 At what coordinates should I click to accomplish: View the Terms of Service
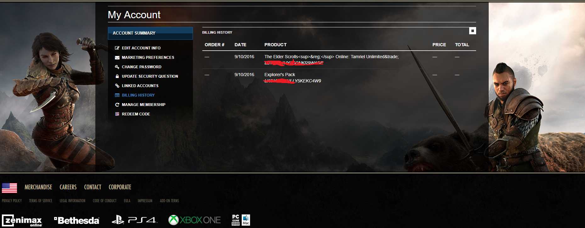(x=41, y=201)
